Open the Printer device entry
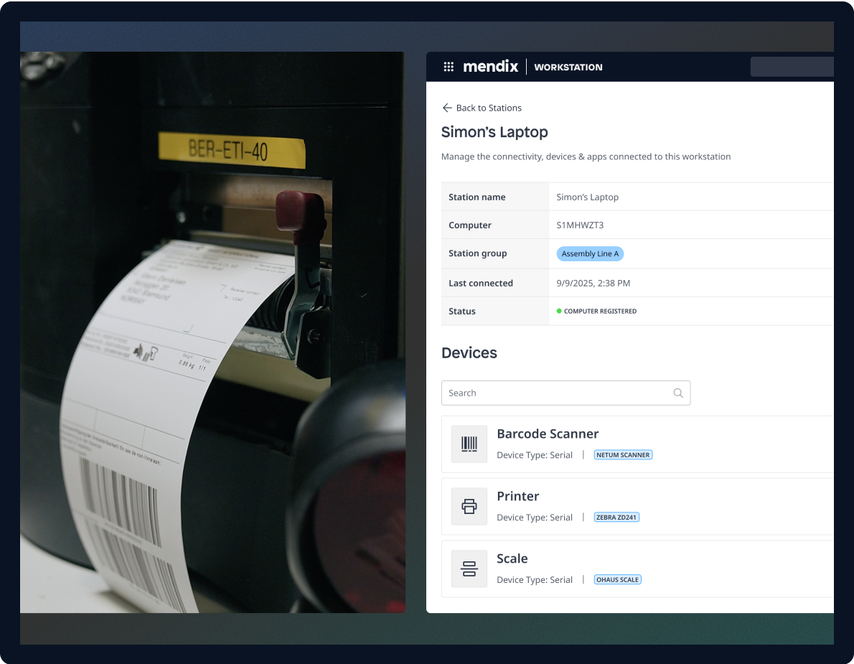Image resolution: width=854 pixels, height=664 pixels. (x=518, y=496)
